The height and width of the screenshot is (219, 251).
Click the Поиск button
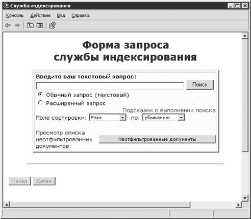[x=200, y=84]
